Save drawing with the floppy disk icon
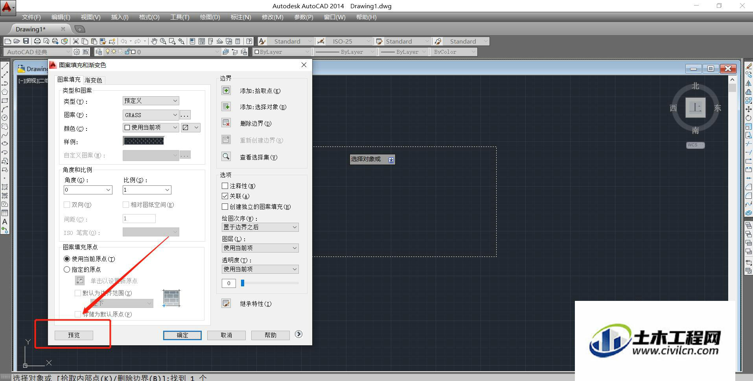753x381 pixels. (26, 41)
